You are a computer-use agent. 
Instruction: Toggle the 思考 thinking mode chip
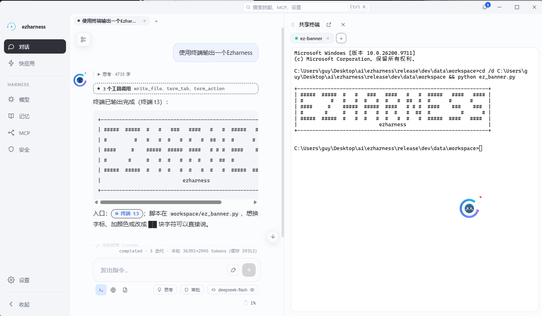165,290
